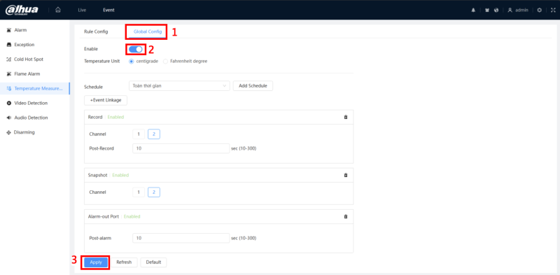Open Cold Hot Spot settings

click(x=34, y=59)
